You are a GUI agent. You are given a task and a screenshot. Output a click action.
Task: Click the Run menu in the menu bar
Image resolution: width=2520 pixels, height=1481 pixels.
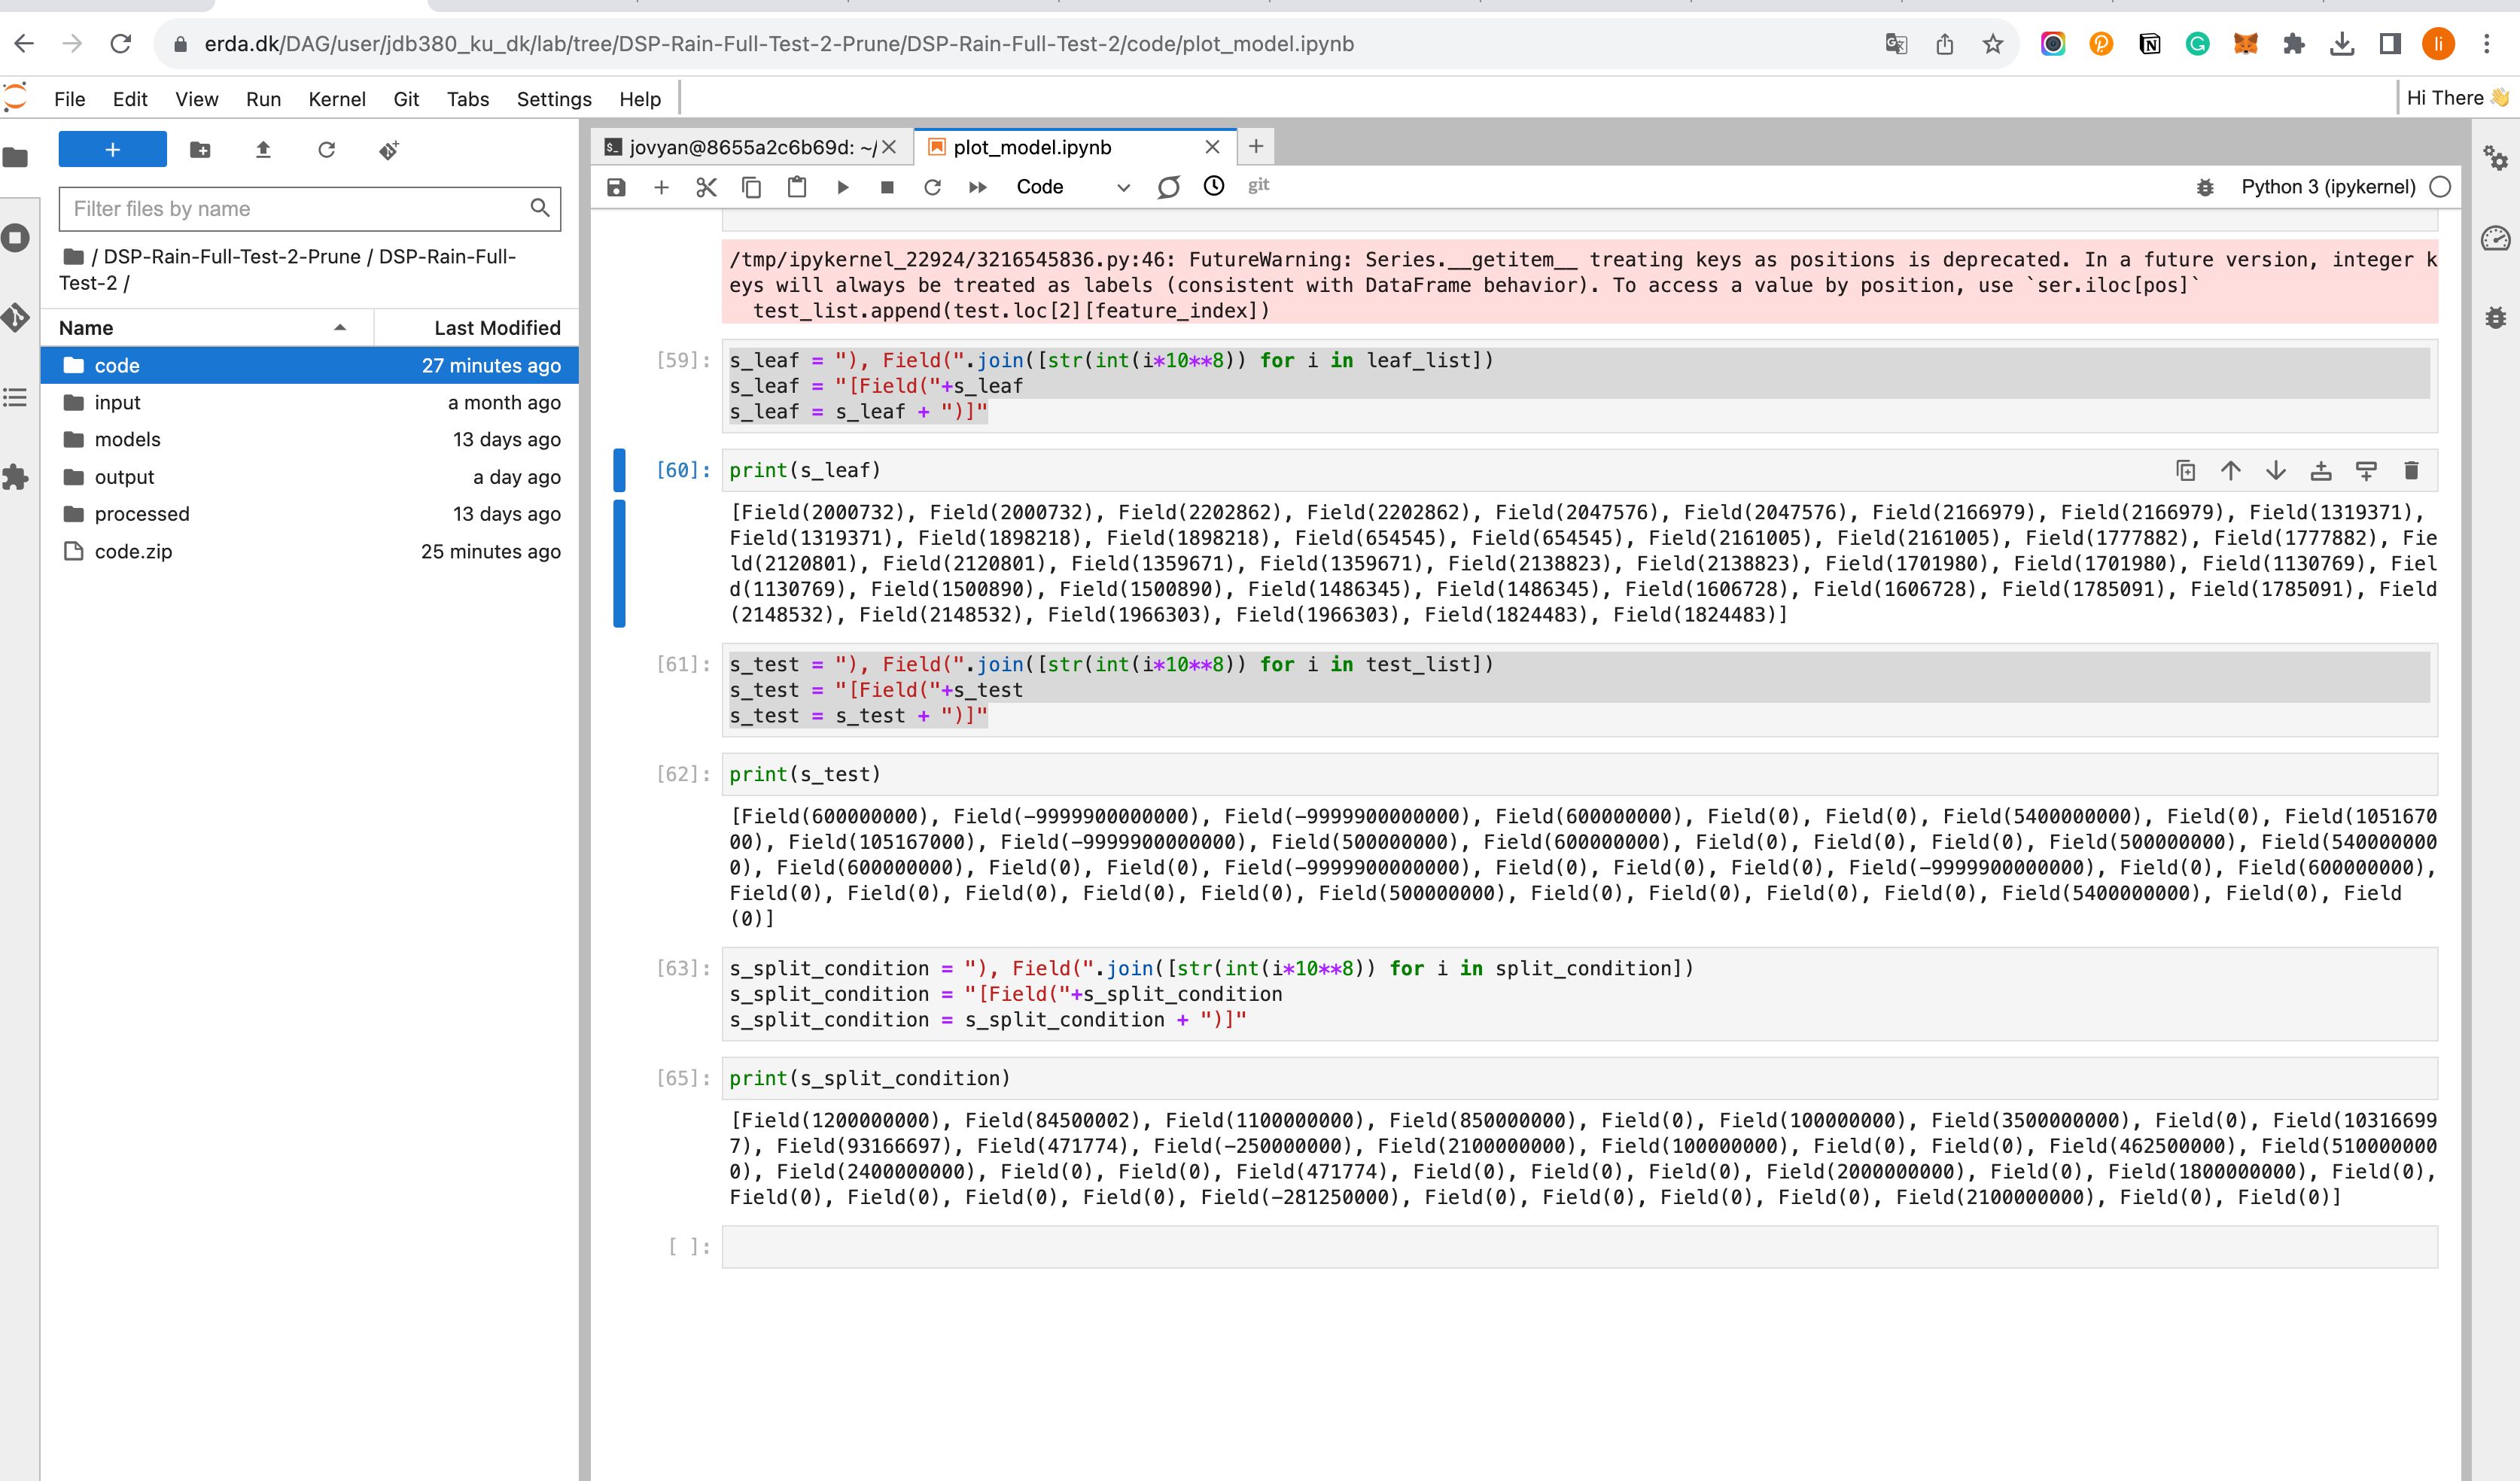(x=263, y=97)
